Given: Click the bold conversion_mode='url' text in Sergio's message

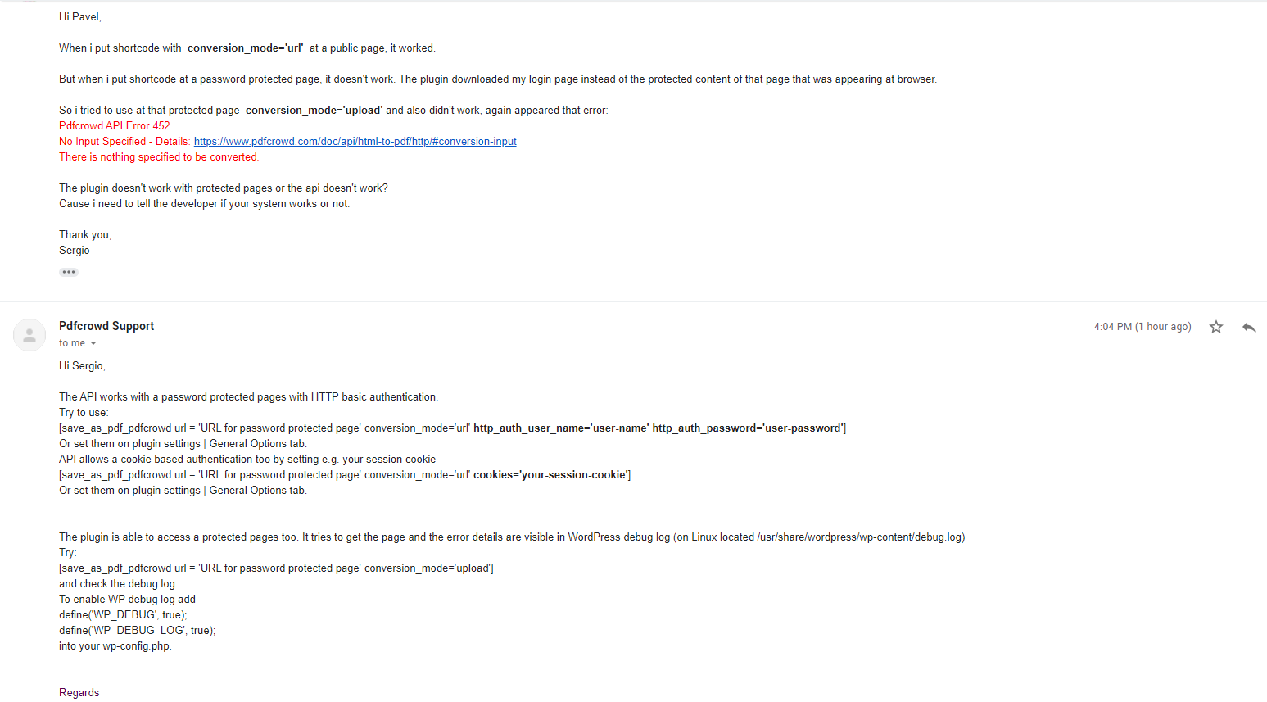Looking at the screenshot, I should click(x=245, y=48).
